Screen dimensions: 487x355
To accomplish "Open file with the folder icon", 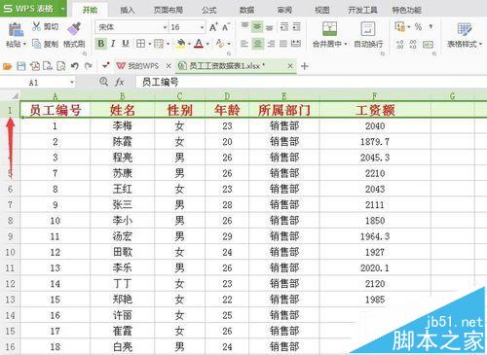I will click(8, 66).
